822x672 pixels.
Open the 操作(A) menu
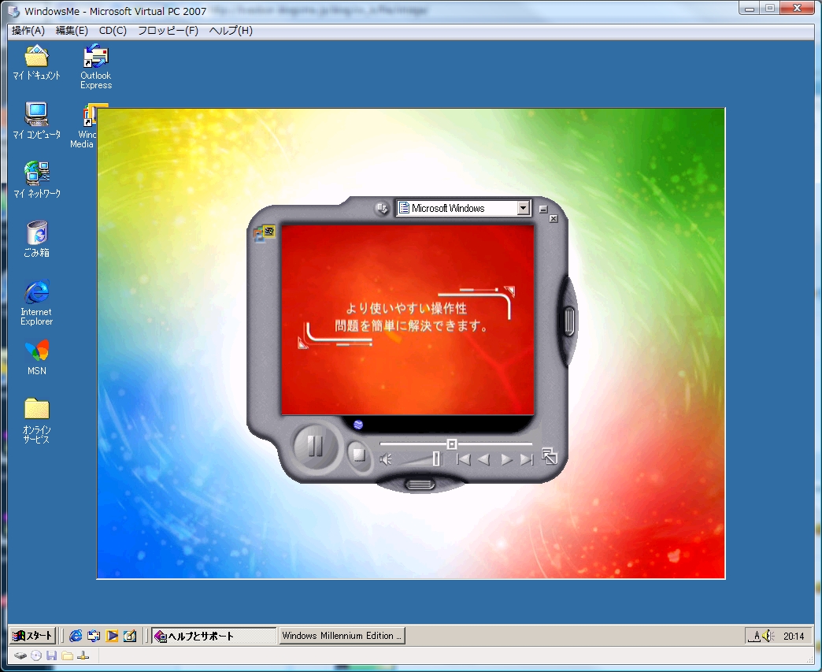(28, 31)
